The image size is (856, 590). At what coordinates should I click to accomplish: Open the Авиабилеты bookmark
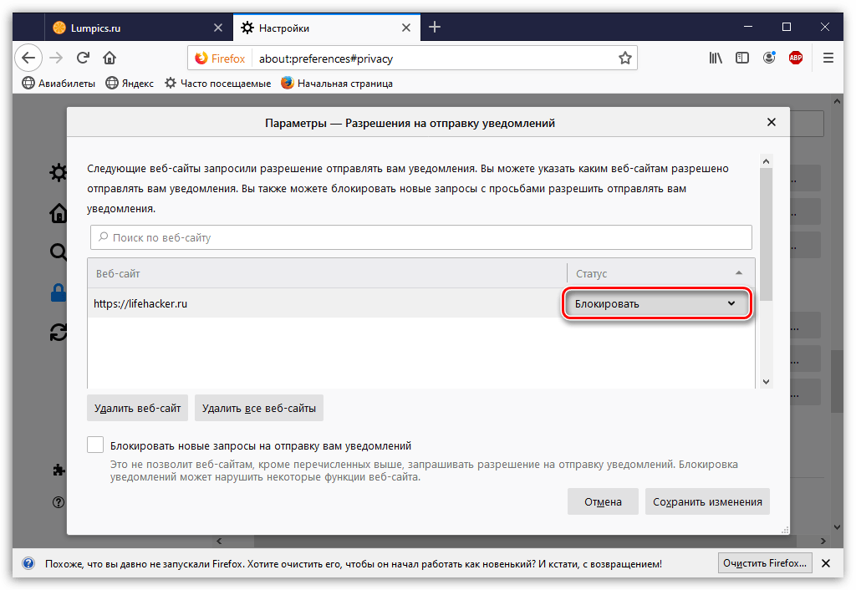(59, 84)
